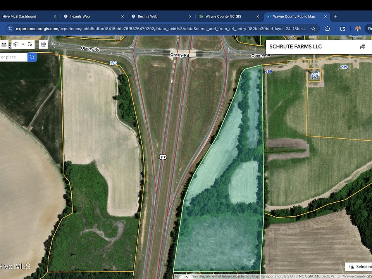Screen dimensions: 372x279
Task: View site information in the address bar
Action: coord(10,28)
